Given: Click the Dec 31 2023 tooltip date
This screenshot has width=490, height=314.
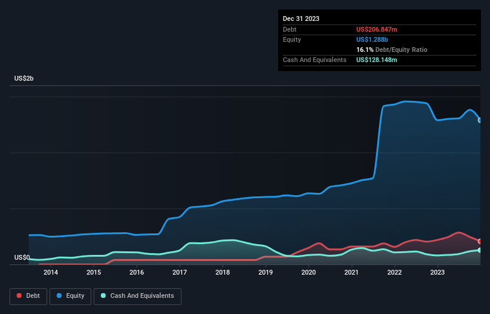Looking at the screenshot, I should pos(301,19).
